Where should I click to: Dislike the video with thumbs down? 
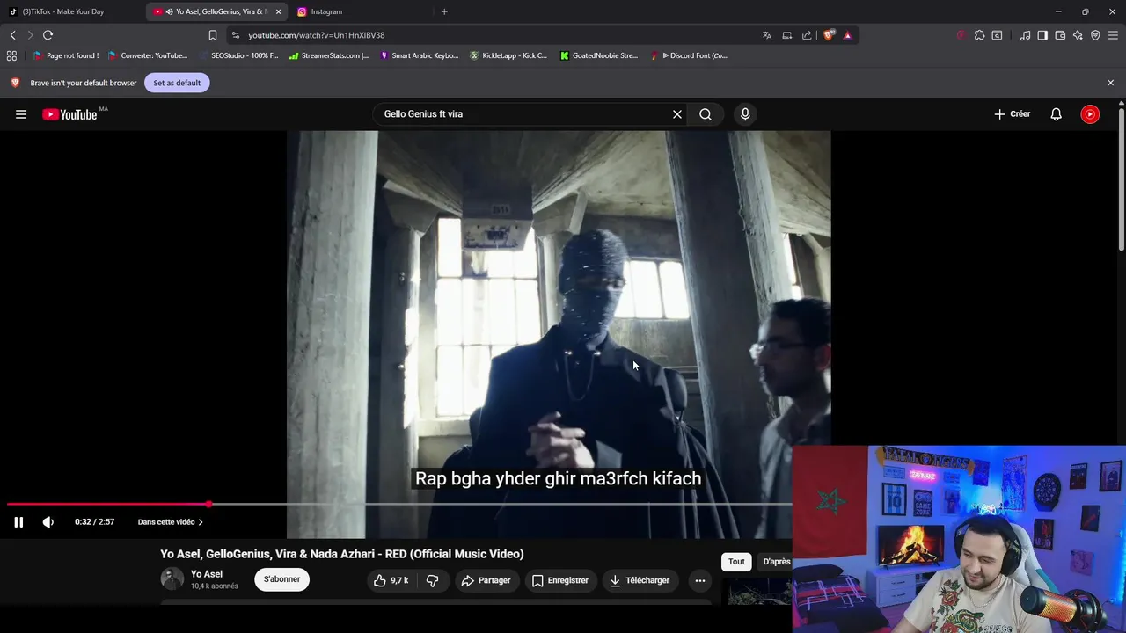click(432, 580)
